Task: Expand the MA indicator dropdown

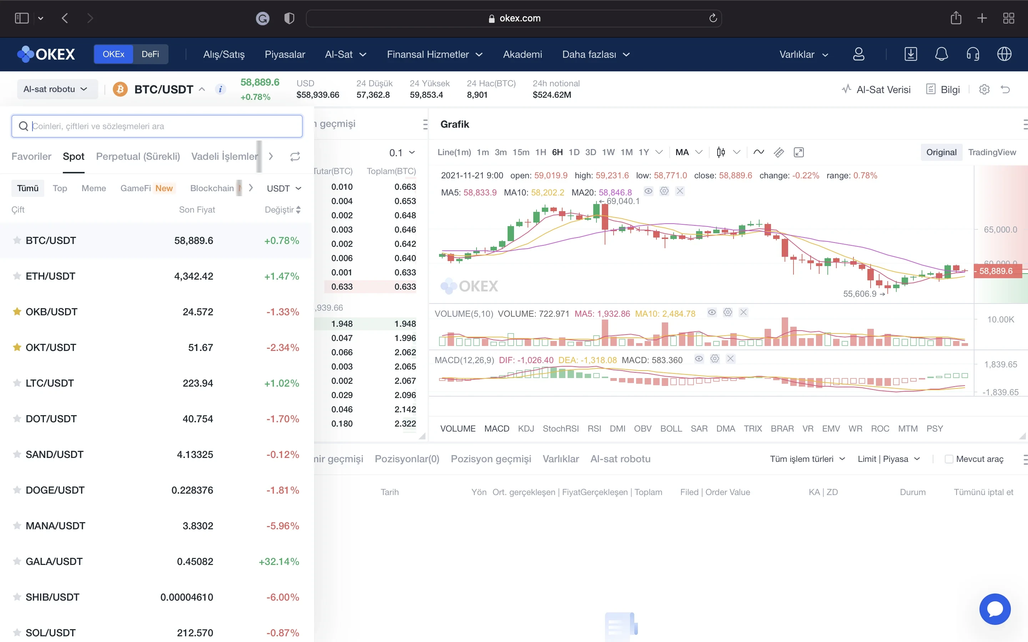Action: click(689, 152)
